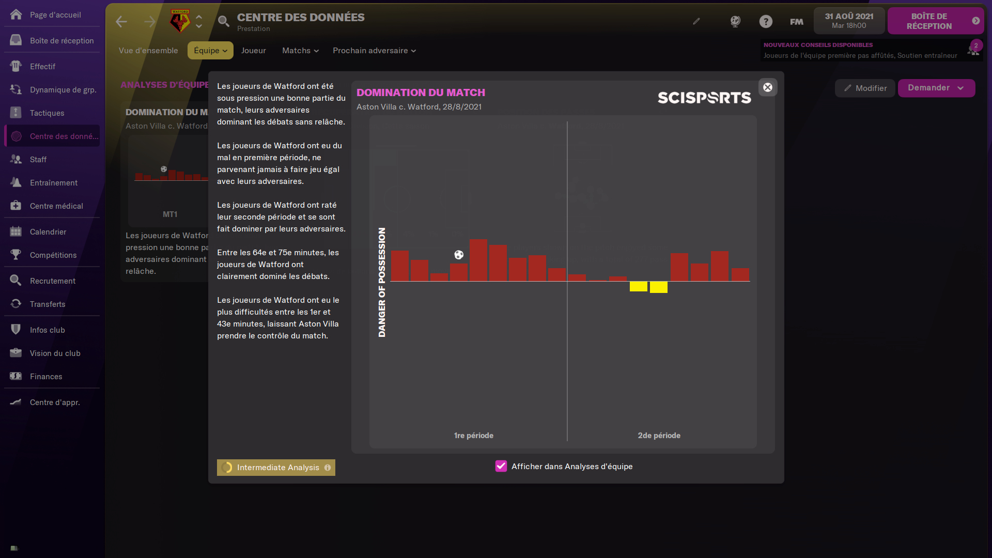Open Boîte de réception sidebar item

pyautogui.click(x=52, y=40)
